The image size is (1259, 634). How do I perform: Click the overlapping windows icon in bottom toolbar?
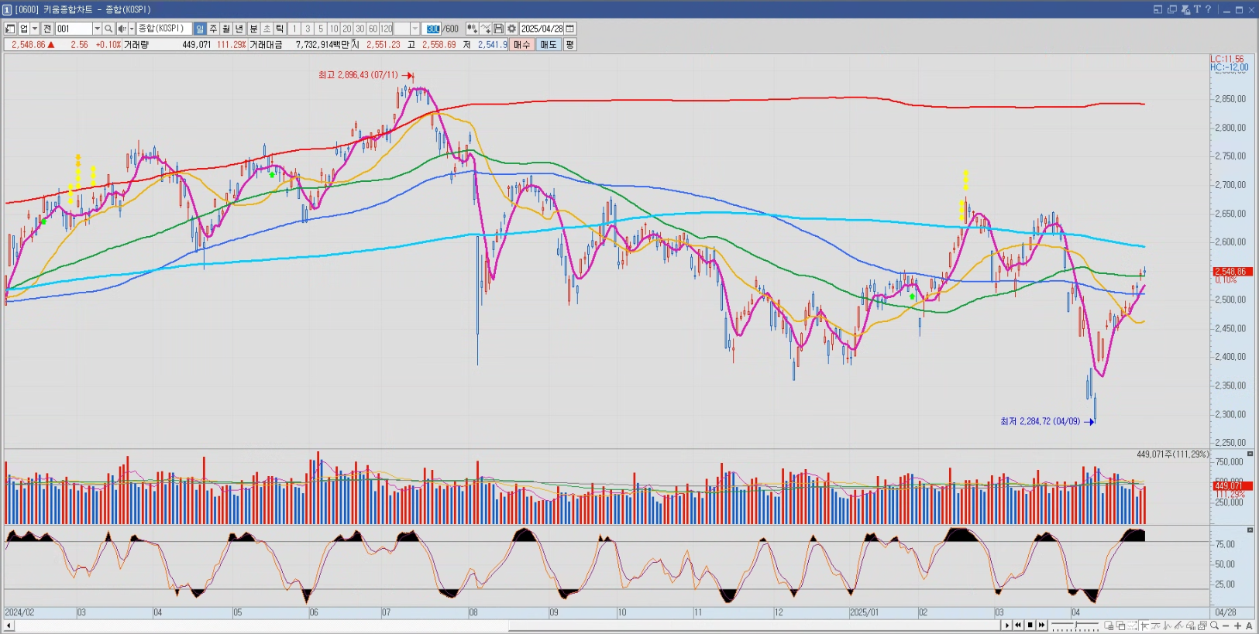[x=1121, y=625]
